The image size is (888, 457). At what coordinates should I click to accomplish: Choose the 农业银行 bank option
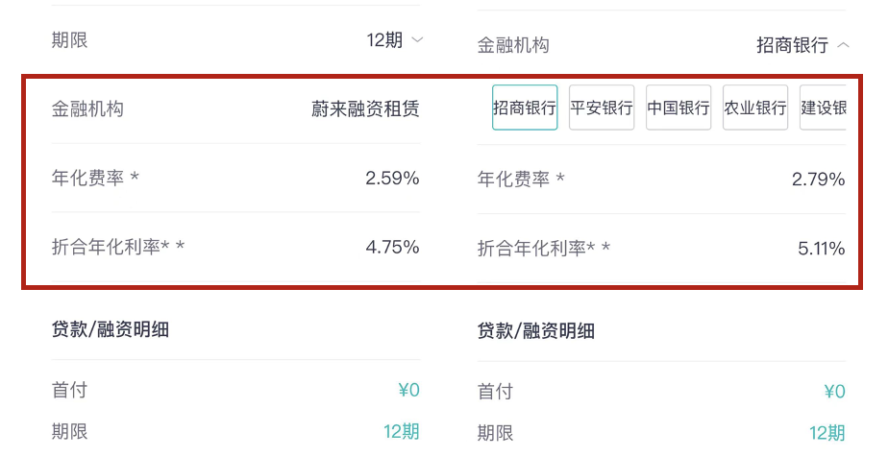tap(755, 108)
